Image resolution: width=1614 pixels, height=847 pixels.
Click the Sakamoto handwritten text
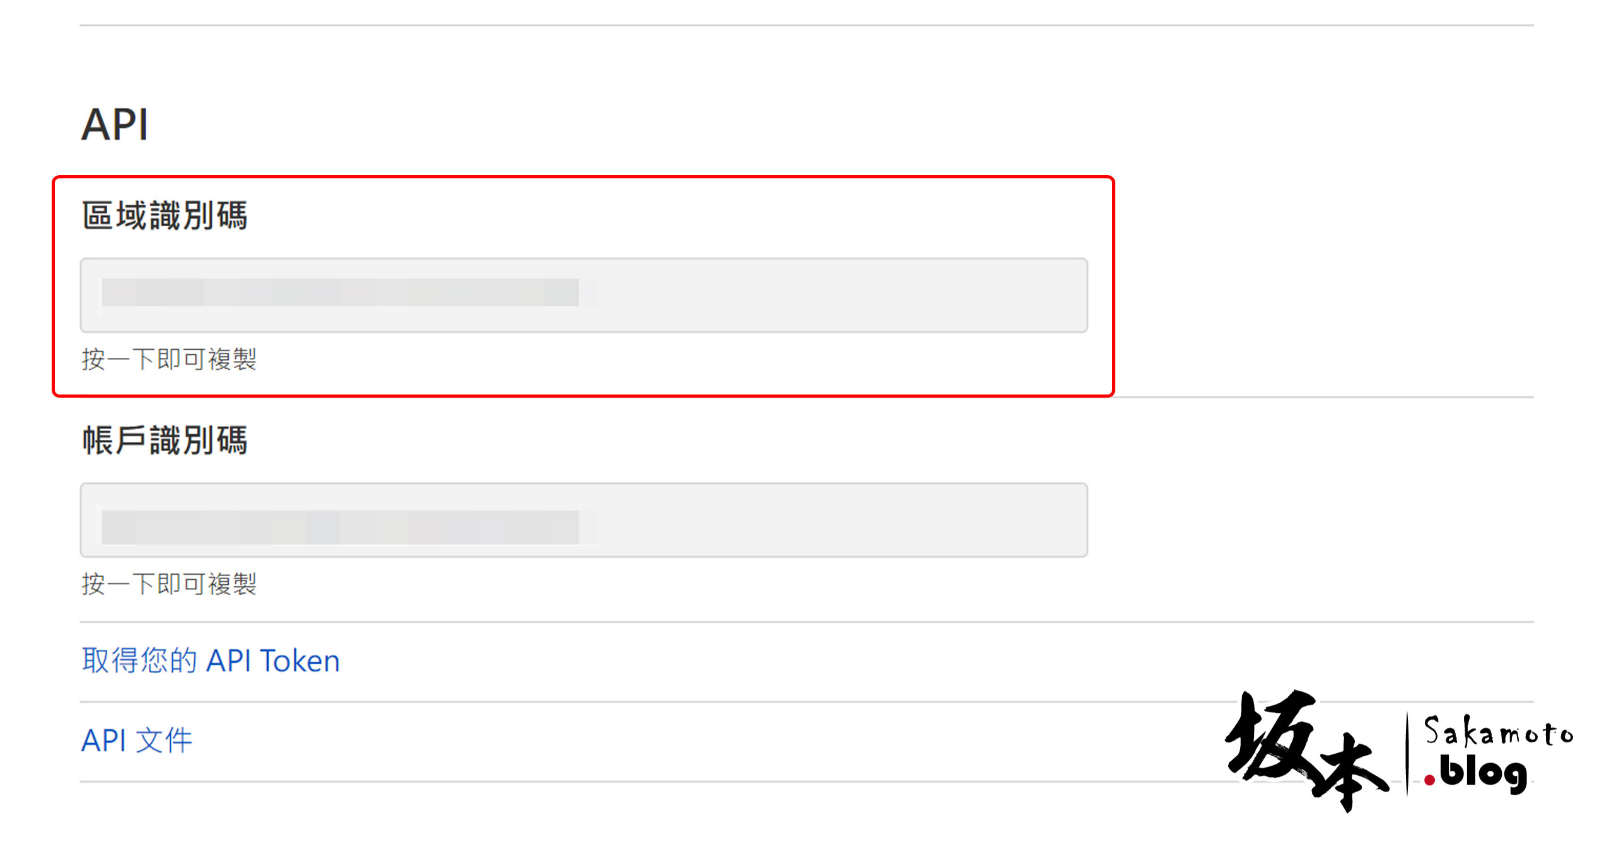1499,732
